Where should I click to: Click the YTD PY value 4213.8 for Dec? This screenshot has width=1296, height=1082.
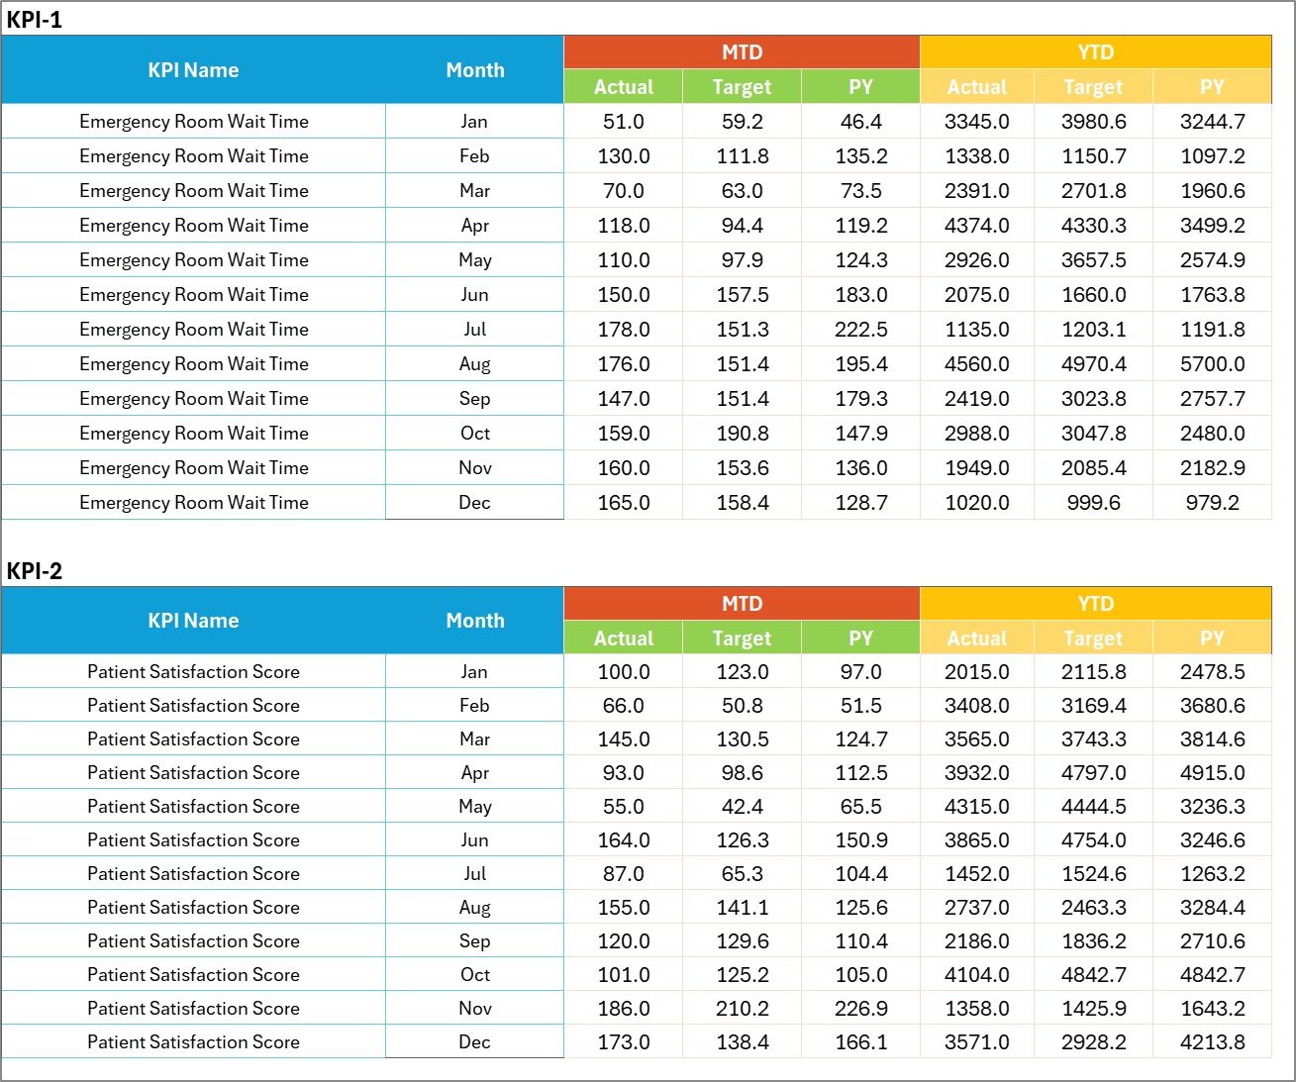point(1212,1041)
